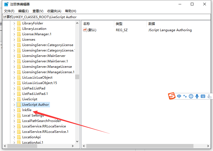Click the Sogou smiley emoji icon
This screenshot has height=151, width=213.
[191, 96]
